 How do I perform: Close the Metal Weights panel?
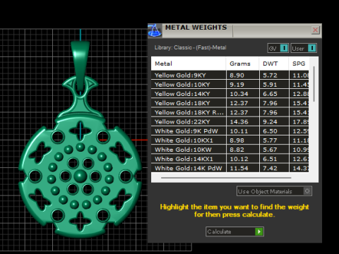coord(315,30)
